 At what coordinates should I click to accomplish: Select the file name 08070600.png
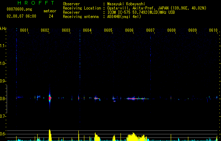(19, 9)
